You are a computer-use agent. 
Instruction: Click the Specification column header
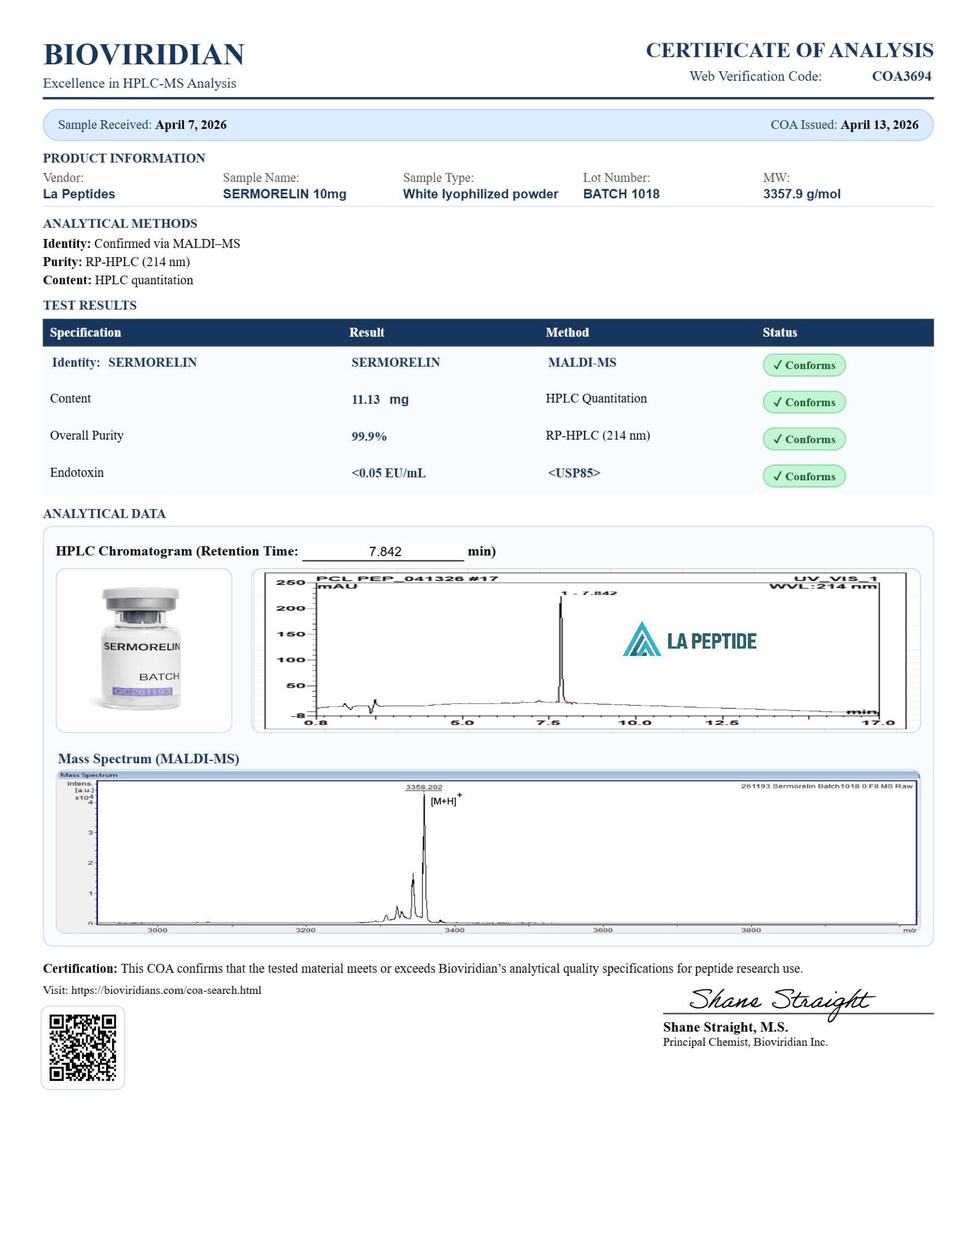pyautogui.click(x=85, y=332)
